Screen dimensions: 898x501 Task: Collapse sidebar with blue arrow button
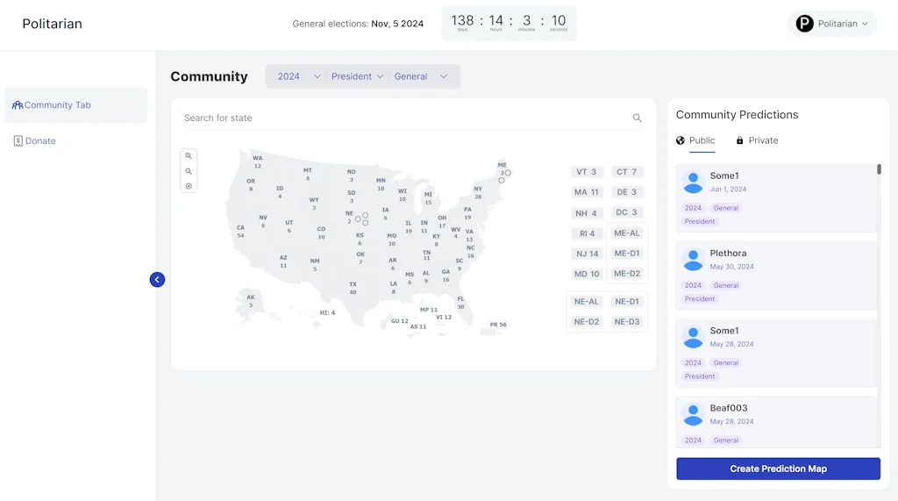157,280
